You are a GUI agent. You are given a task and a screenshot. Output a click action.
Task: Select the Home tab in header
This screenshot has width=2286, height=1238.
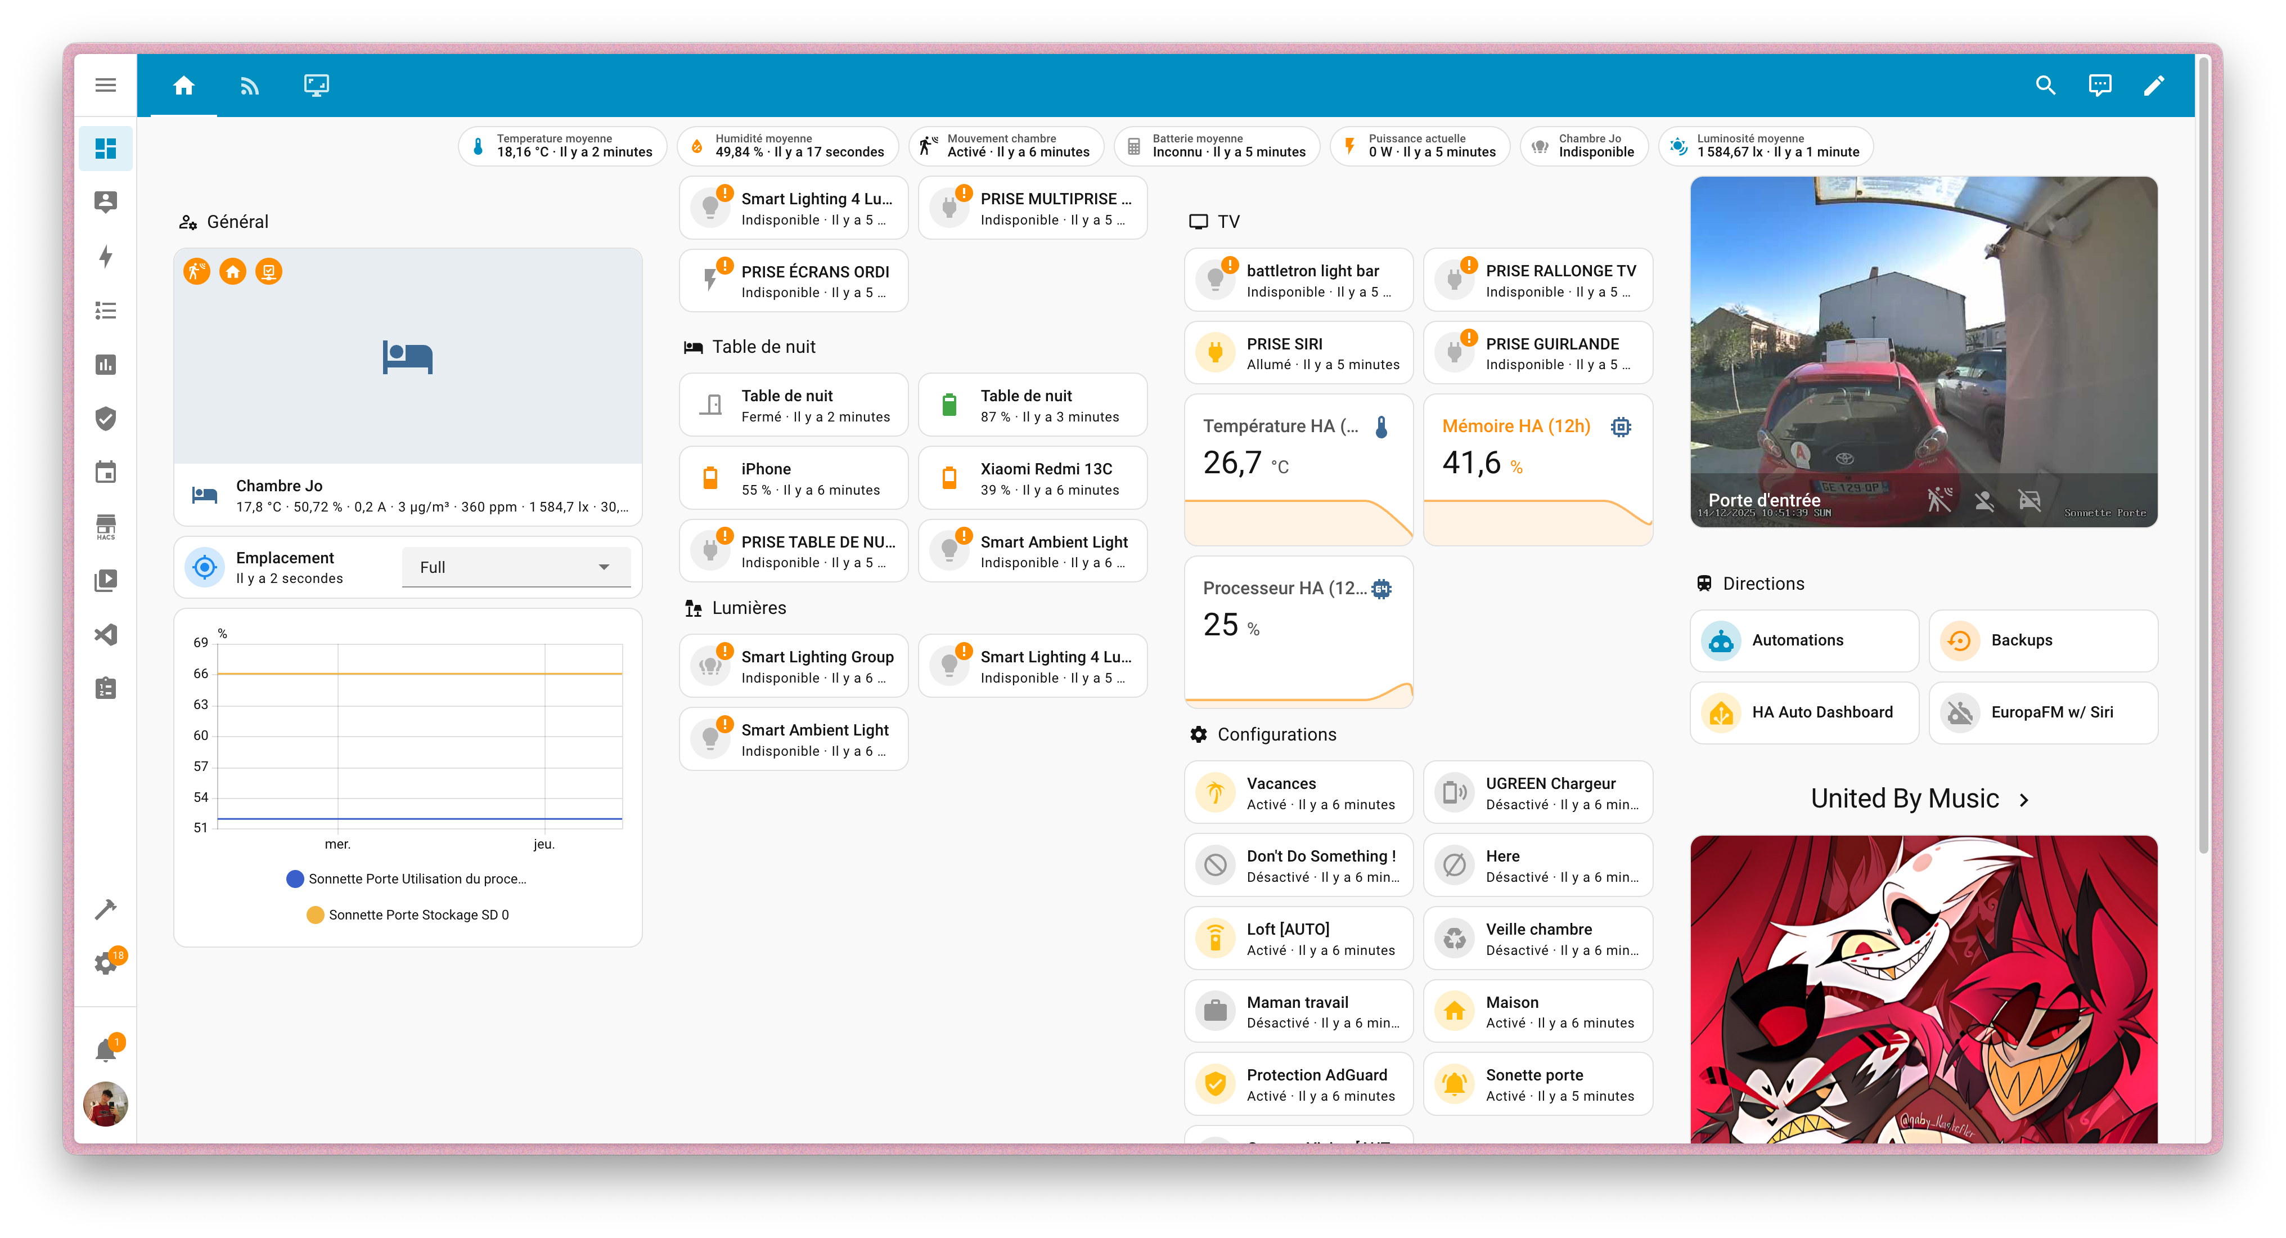pyautogui.click(x=184, y=86)
